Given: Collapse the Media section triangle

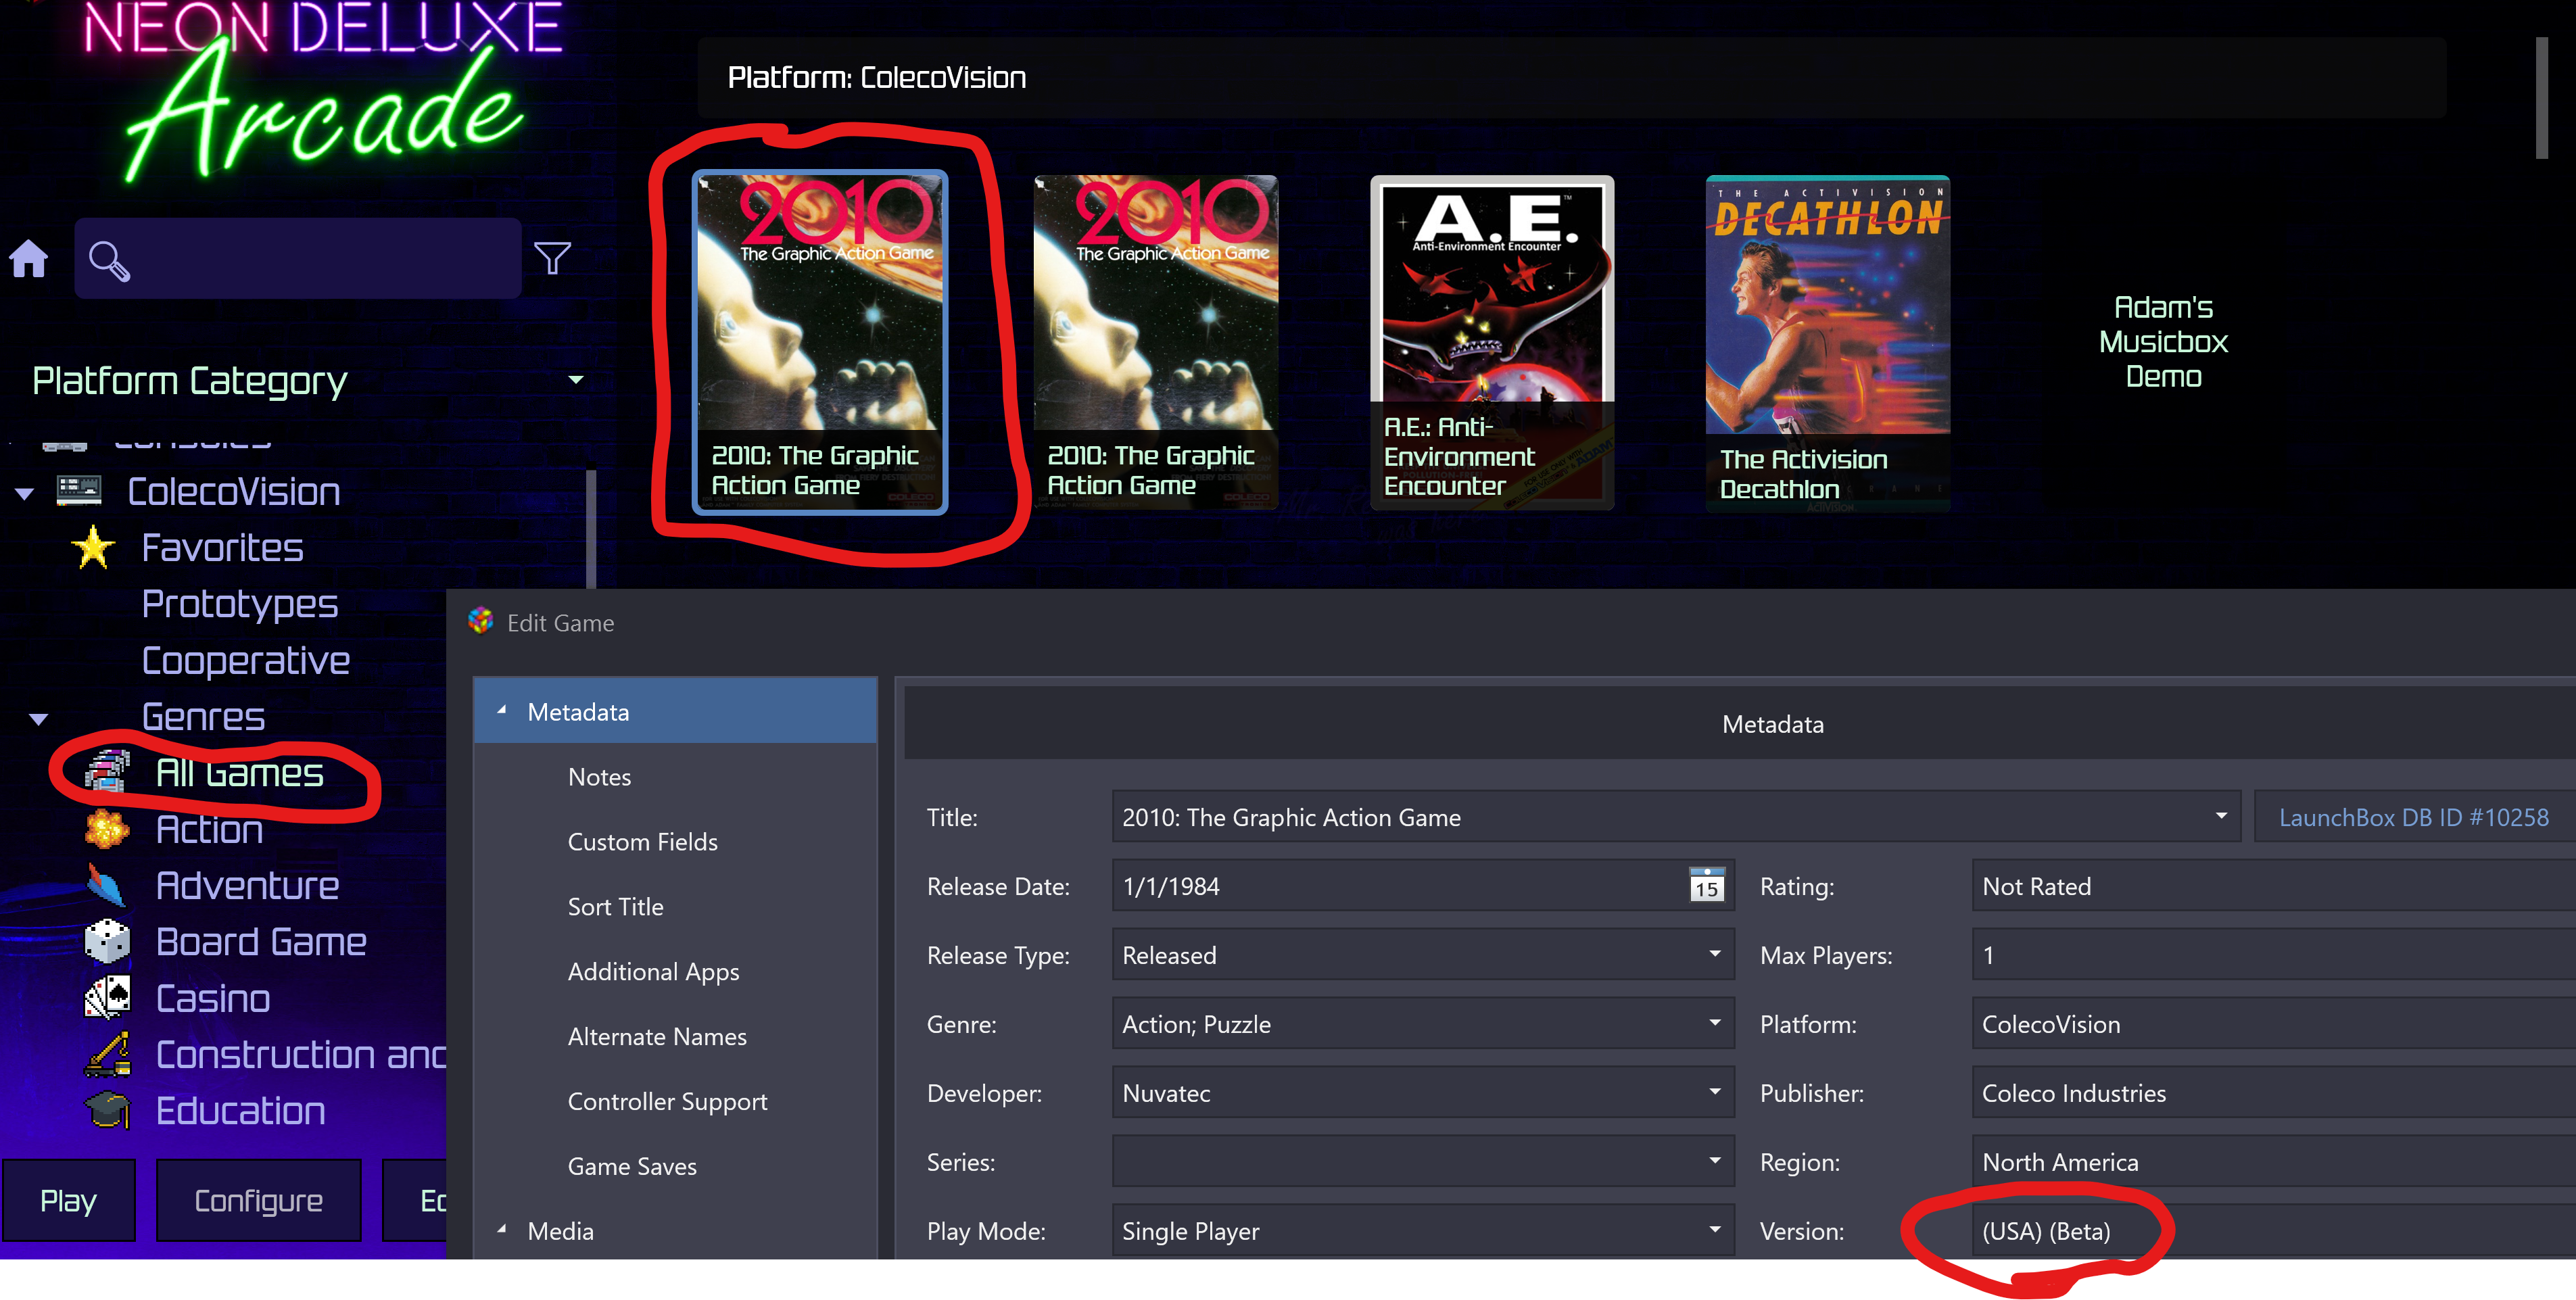Looking at the screenshot, I should coord(502,1229).
